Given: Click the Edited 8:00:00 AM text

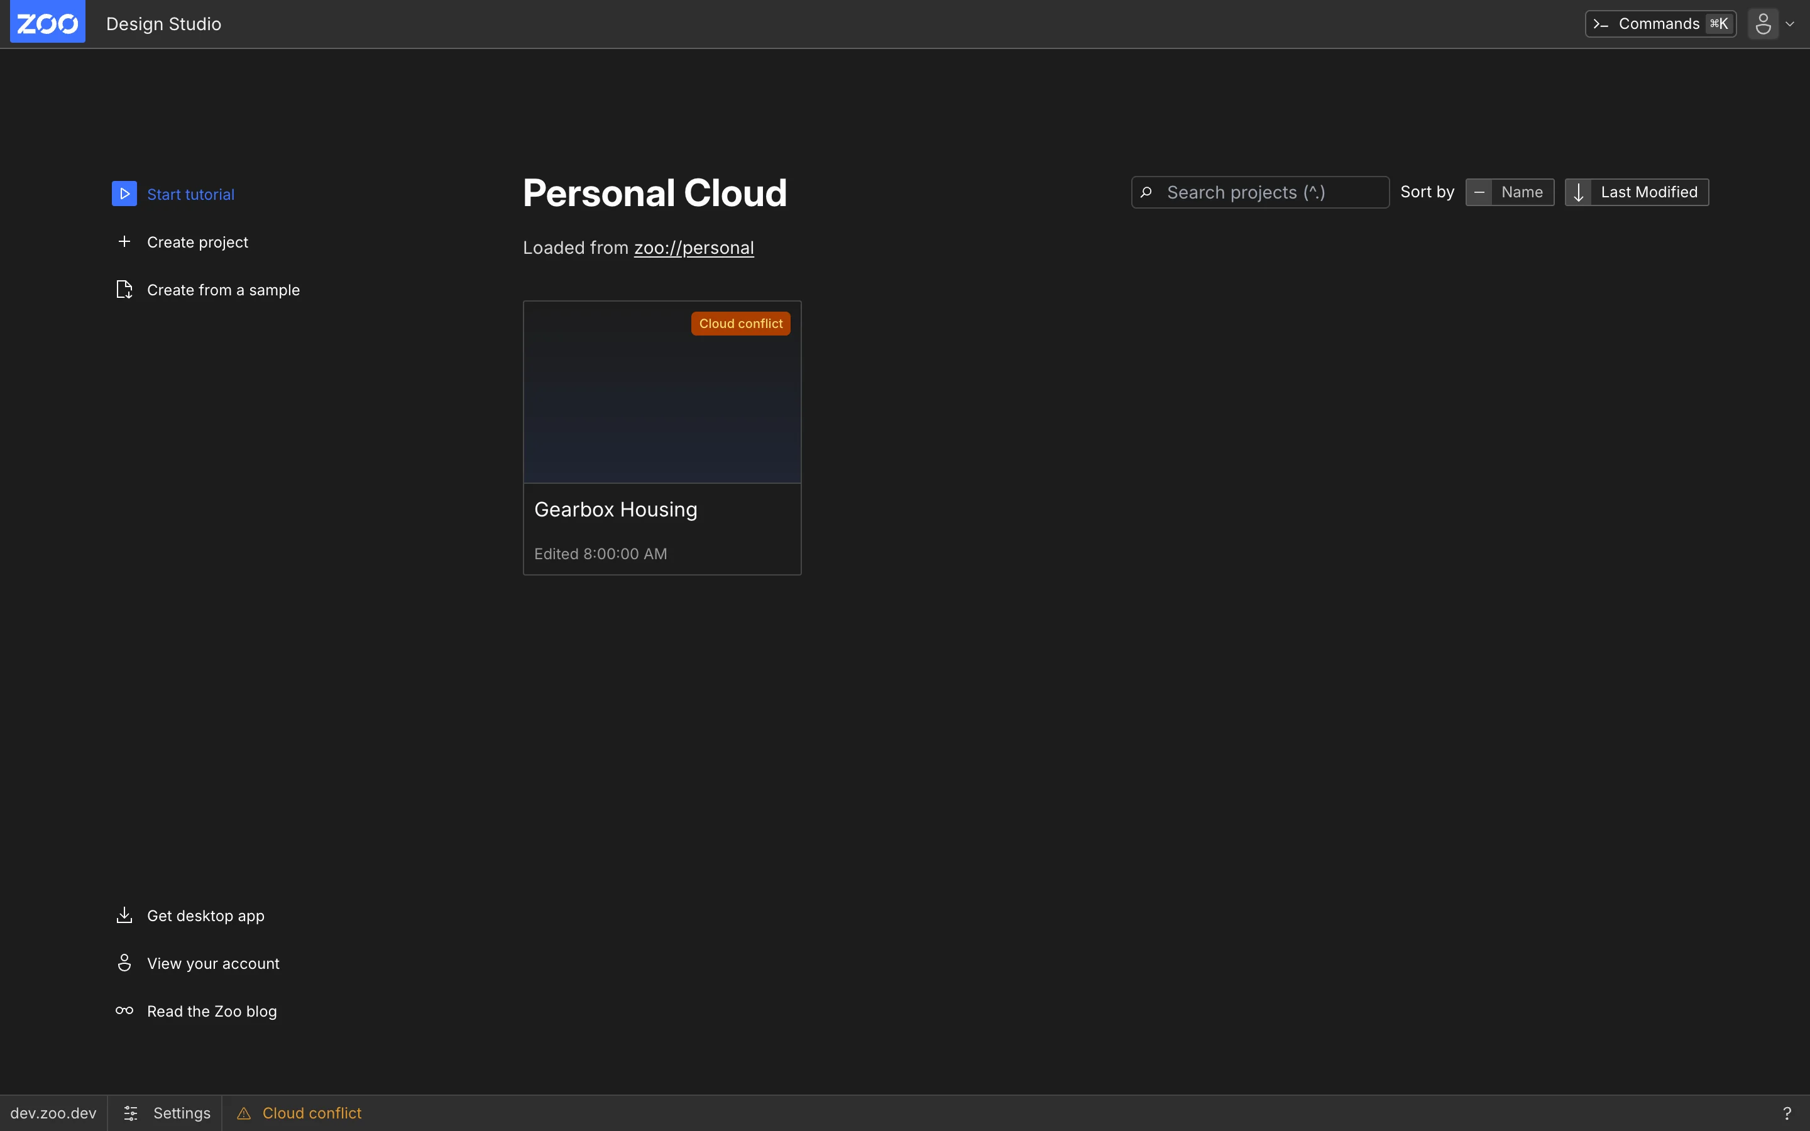Looking at the screenshot, I should click(x=601, y=554).
